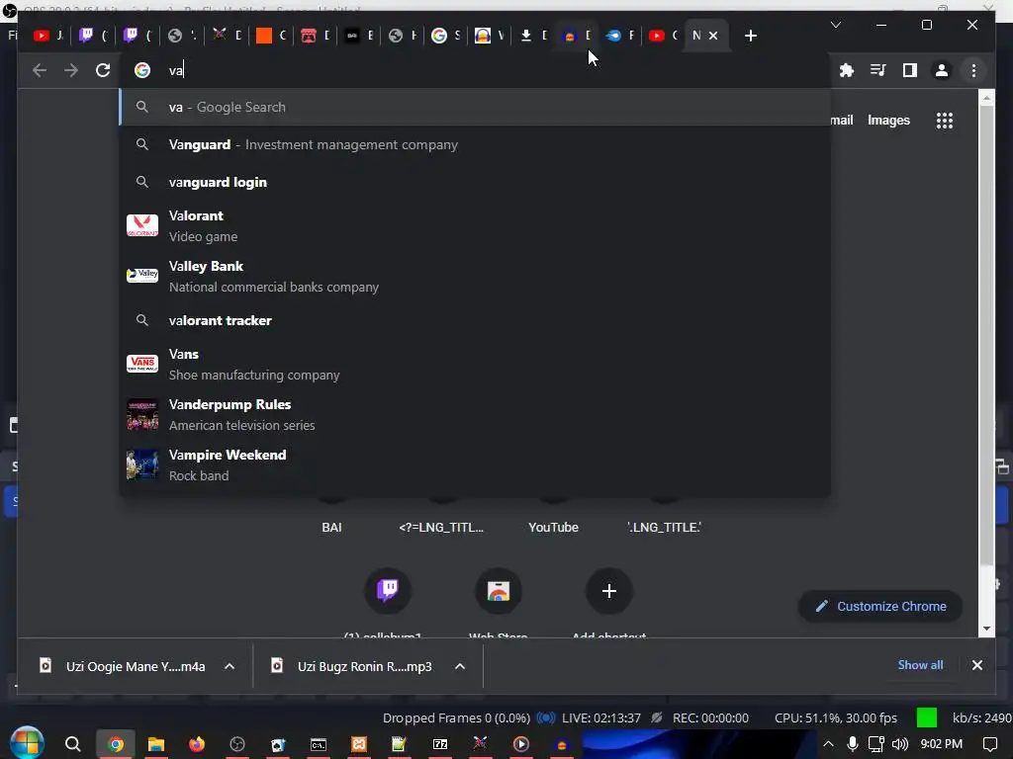Click Chrome icon in the taskbar

tap(116, 744)
